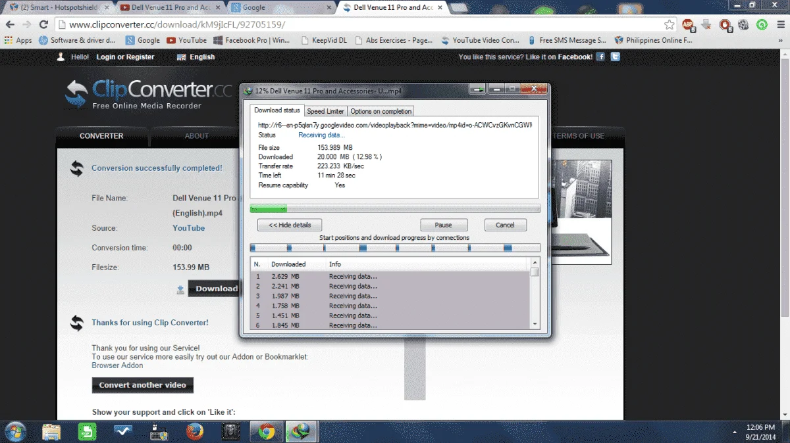Click the connections list scrollbar down arrow
The image size is (790, 443).
tap(535, 324)
